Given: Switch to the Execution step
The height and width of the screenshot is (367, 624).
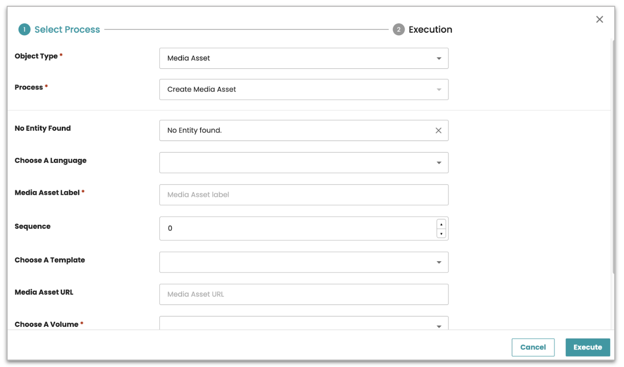Looking at the screenshot, I should [430, 30].
